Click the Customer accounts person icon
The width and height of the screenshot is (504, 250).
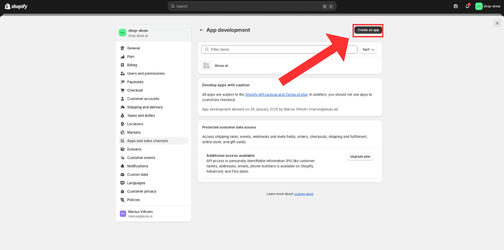[x=122, y=99]
